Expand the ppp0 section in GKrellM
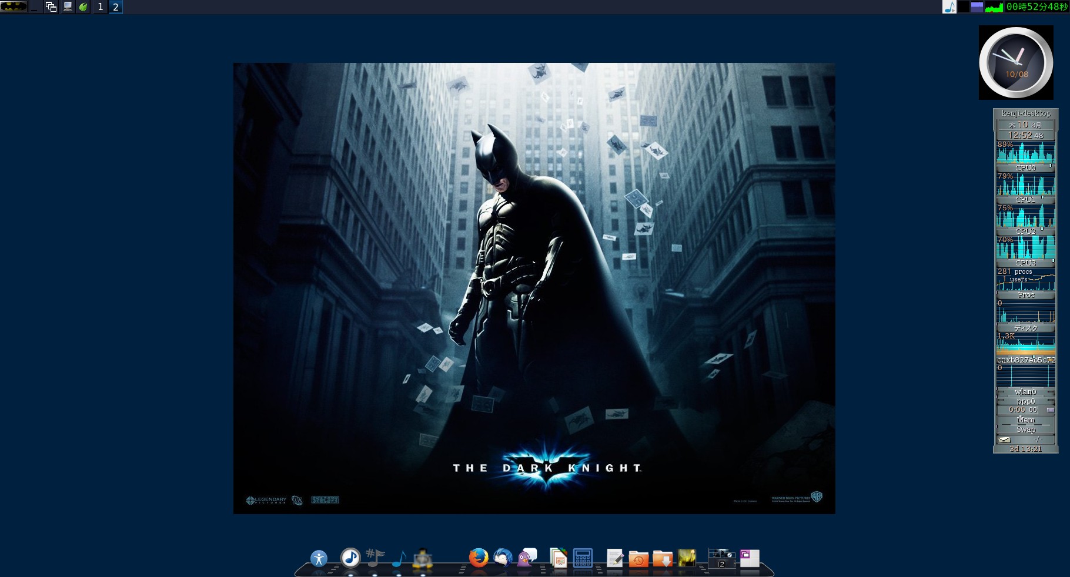Viewport: 1070px width, 577px height. click(x=1025, y=401)
